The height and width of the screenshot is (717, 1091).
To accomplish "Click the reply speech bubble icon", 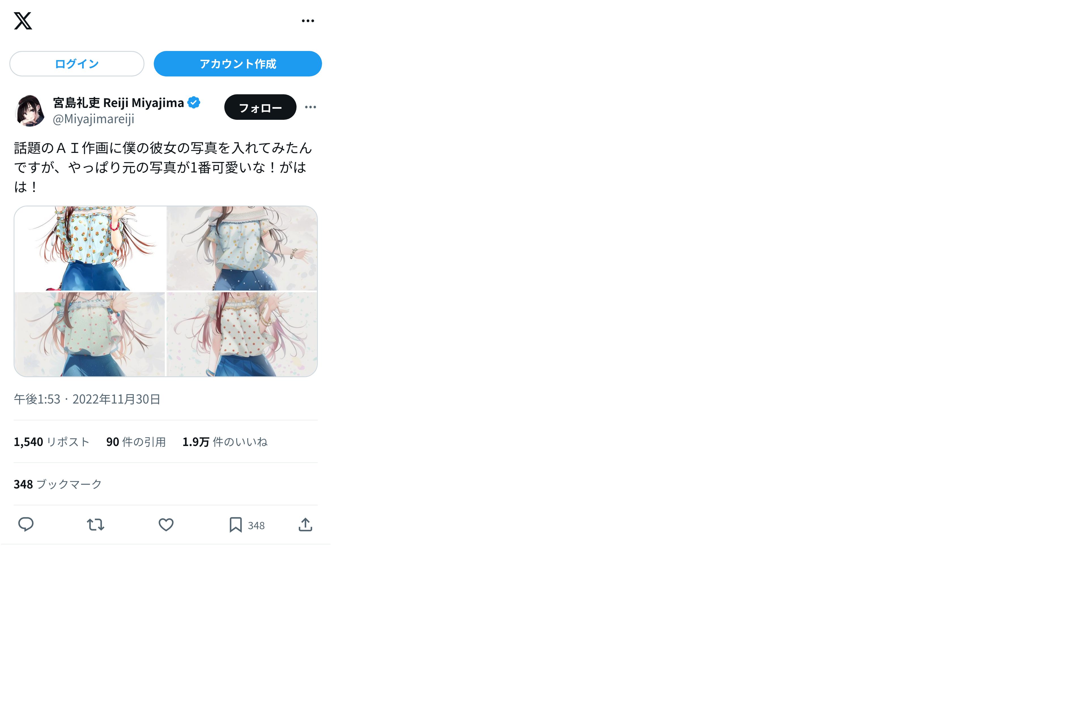I will (26, 524).
